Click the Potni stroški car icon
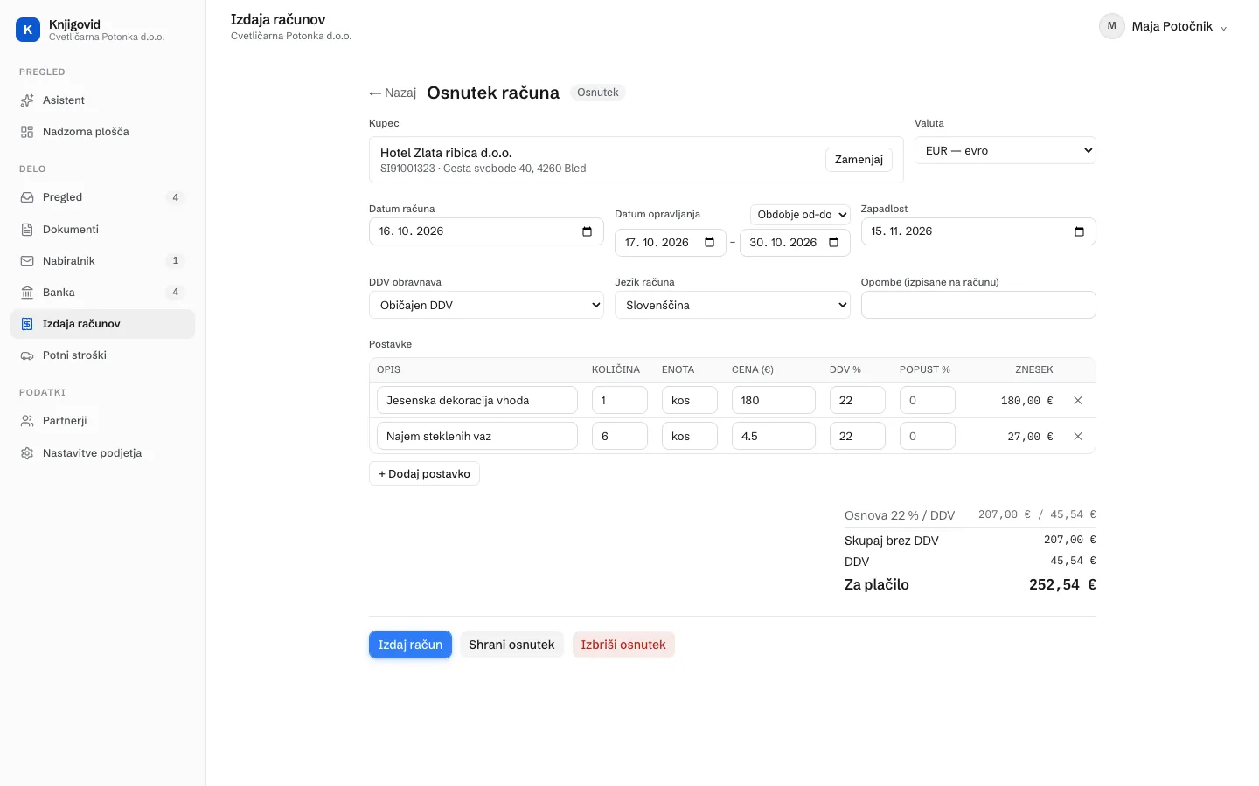The image size is (1259, 786). 27,355
